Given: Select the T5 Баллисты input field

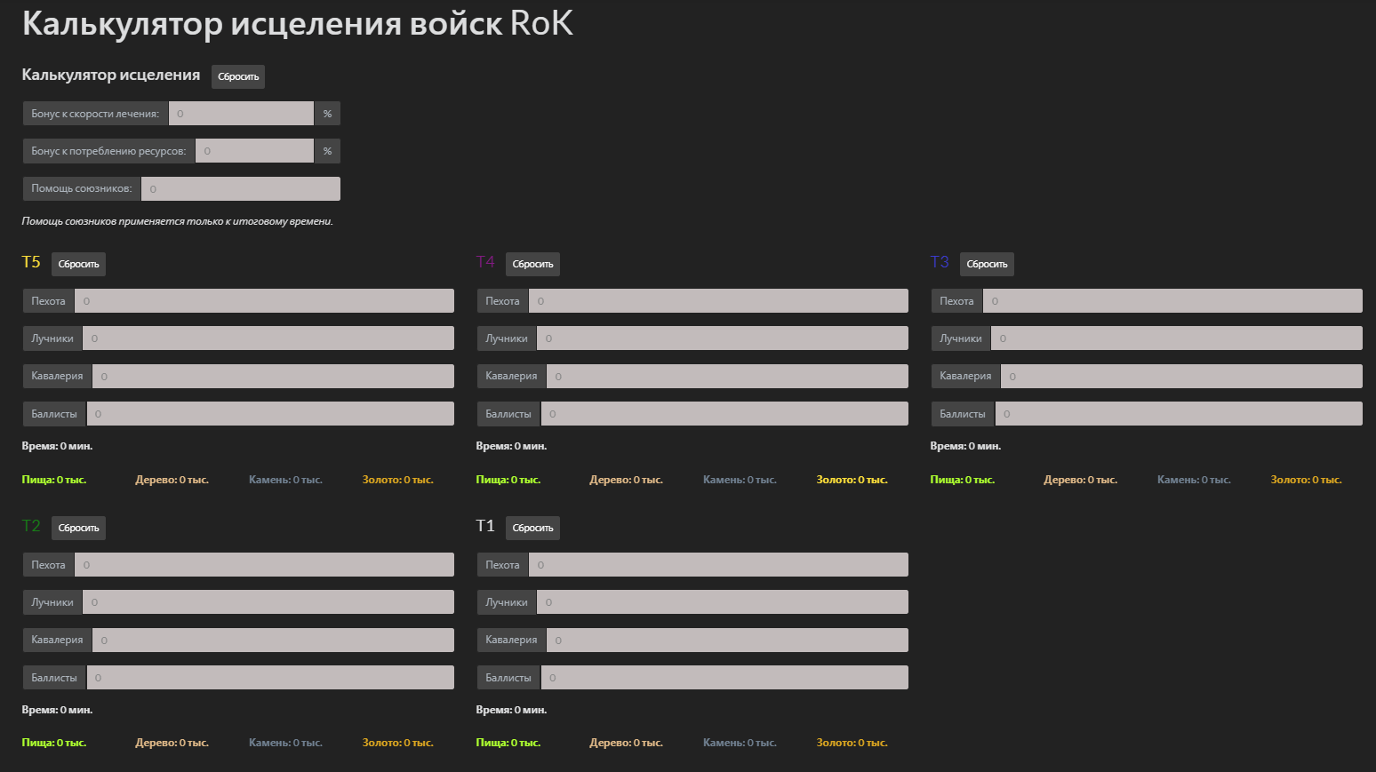Looking at the screenshot, I should (x=270, y=414).
